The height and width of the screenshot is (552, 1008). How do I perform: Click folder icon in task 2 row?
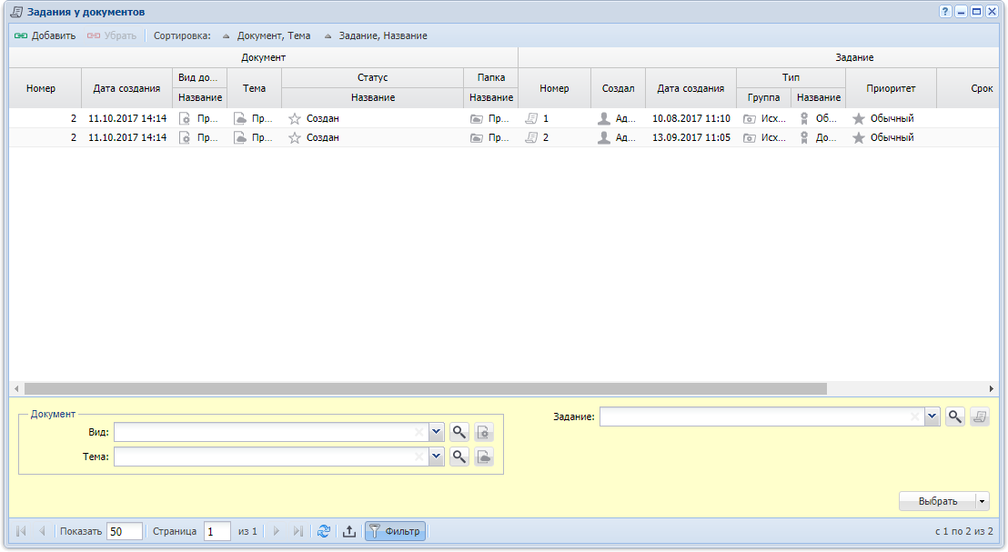pyautogui.click(x=477, y=137)
